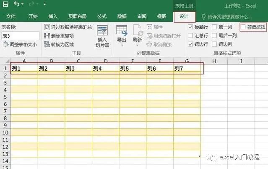This screenshot has width=268, height=169.
Task: Open the File (文件) tab
Action: pyautogui.click(x=11, y=16)
